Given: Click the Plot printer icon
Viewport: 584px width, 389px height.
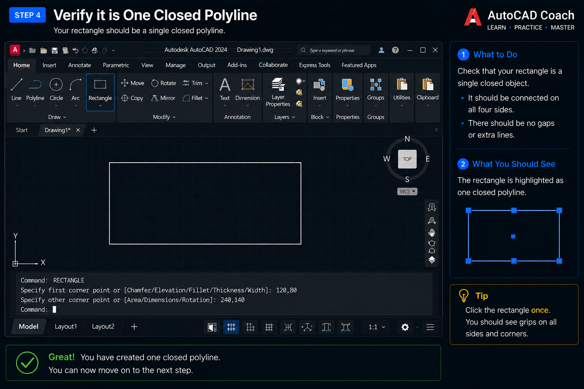Looking at the screenshot, I should pyautogui.click(x=95, y=50).
